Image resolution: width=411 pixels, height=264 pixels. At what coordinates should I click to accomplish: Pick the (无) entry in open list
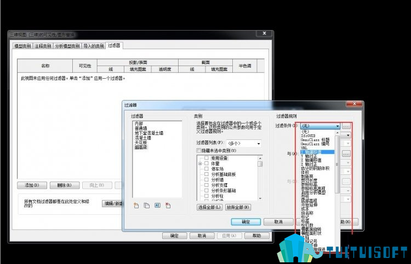point(305,132)
